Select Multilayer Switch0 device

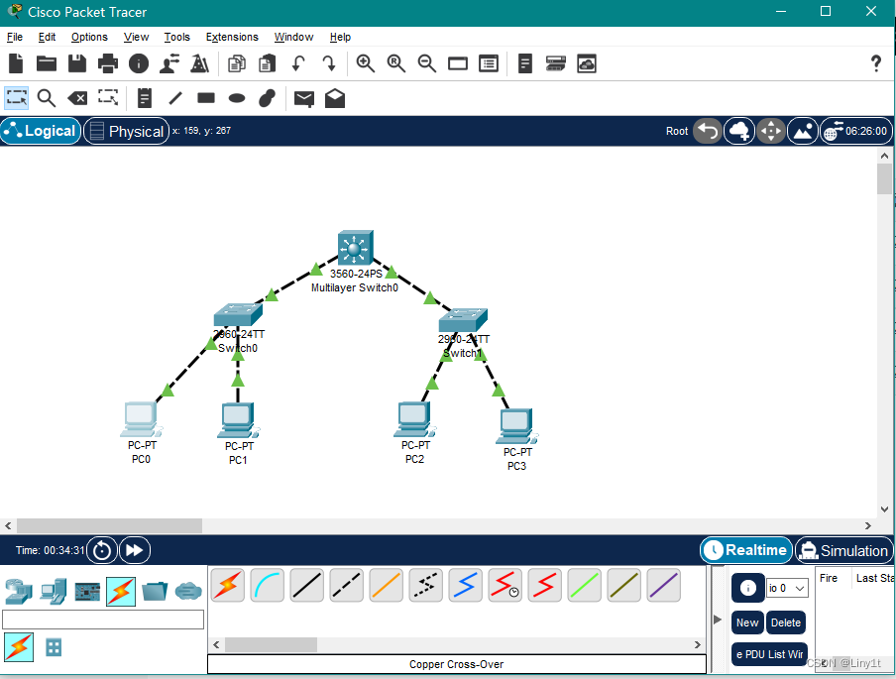[x=355, y=248]
